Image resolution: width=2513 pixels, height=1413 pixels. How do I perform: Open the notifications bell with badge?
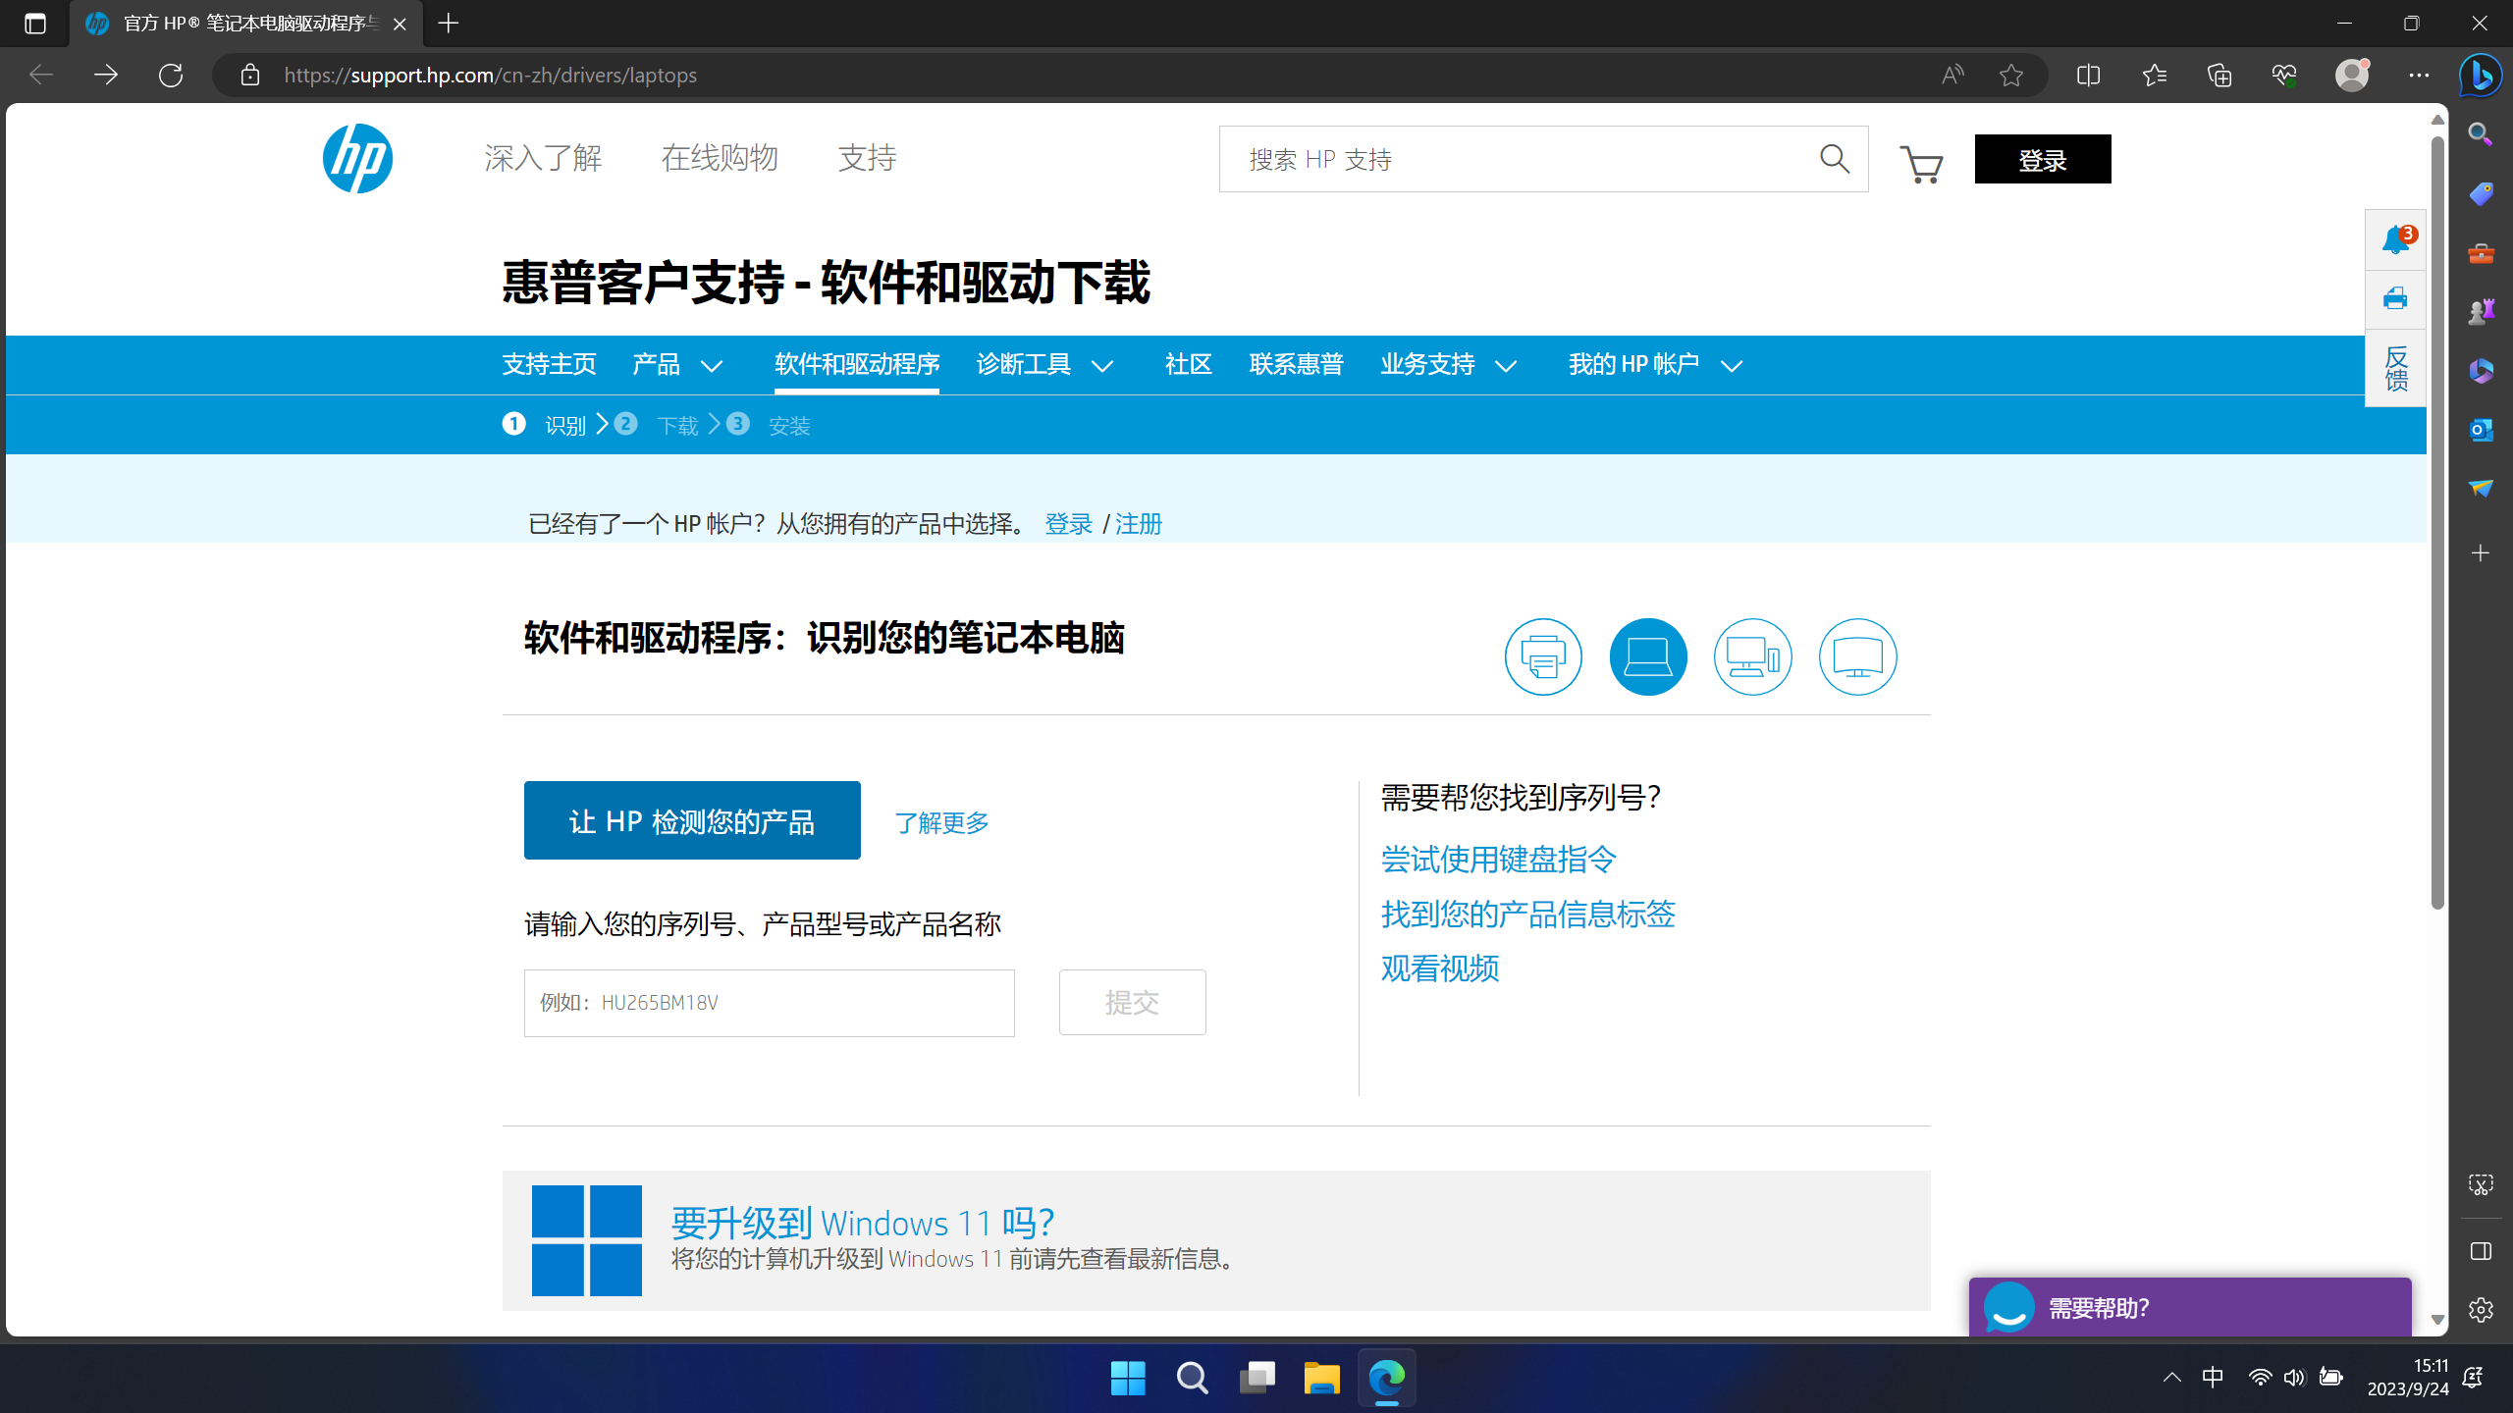(2395, 239)
